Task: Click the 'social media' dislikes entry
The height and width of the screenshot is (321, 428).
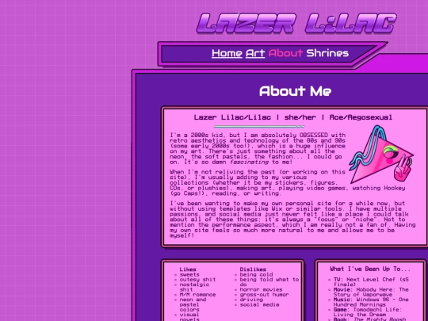Action: 259,304
